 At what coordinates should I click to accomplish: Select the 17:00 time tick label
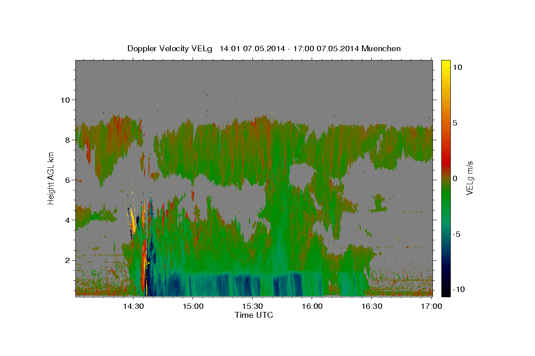click(432, 306)
